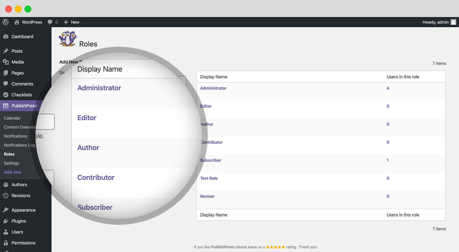Screen dimensions: 459x252
Task: Click the five-star rating link
Action: click(x=275, y=247)
